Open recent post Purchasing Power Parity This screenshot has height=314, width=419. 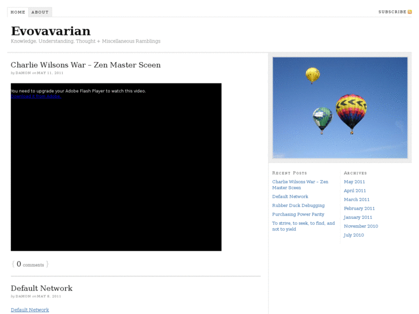tap(298, 214)
